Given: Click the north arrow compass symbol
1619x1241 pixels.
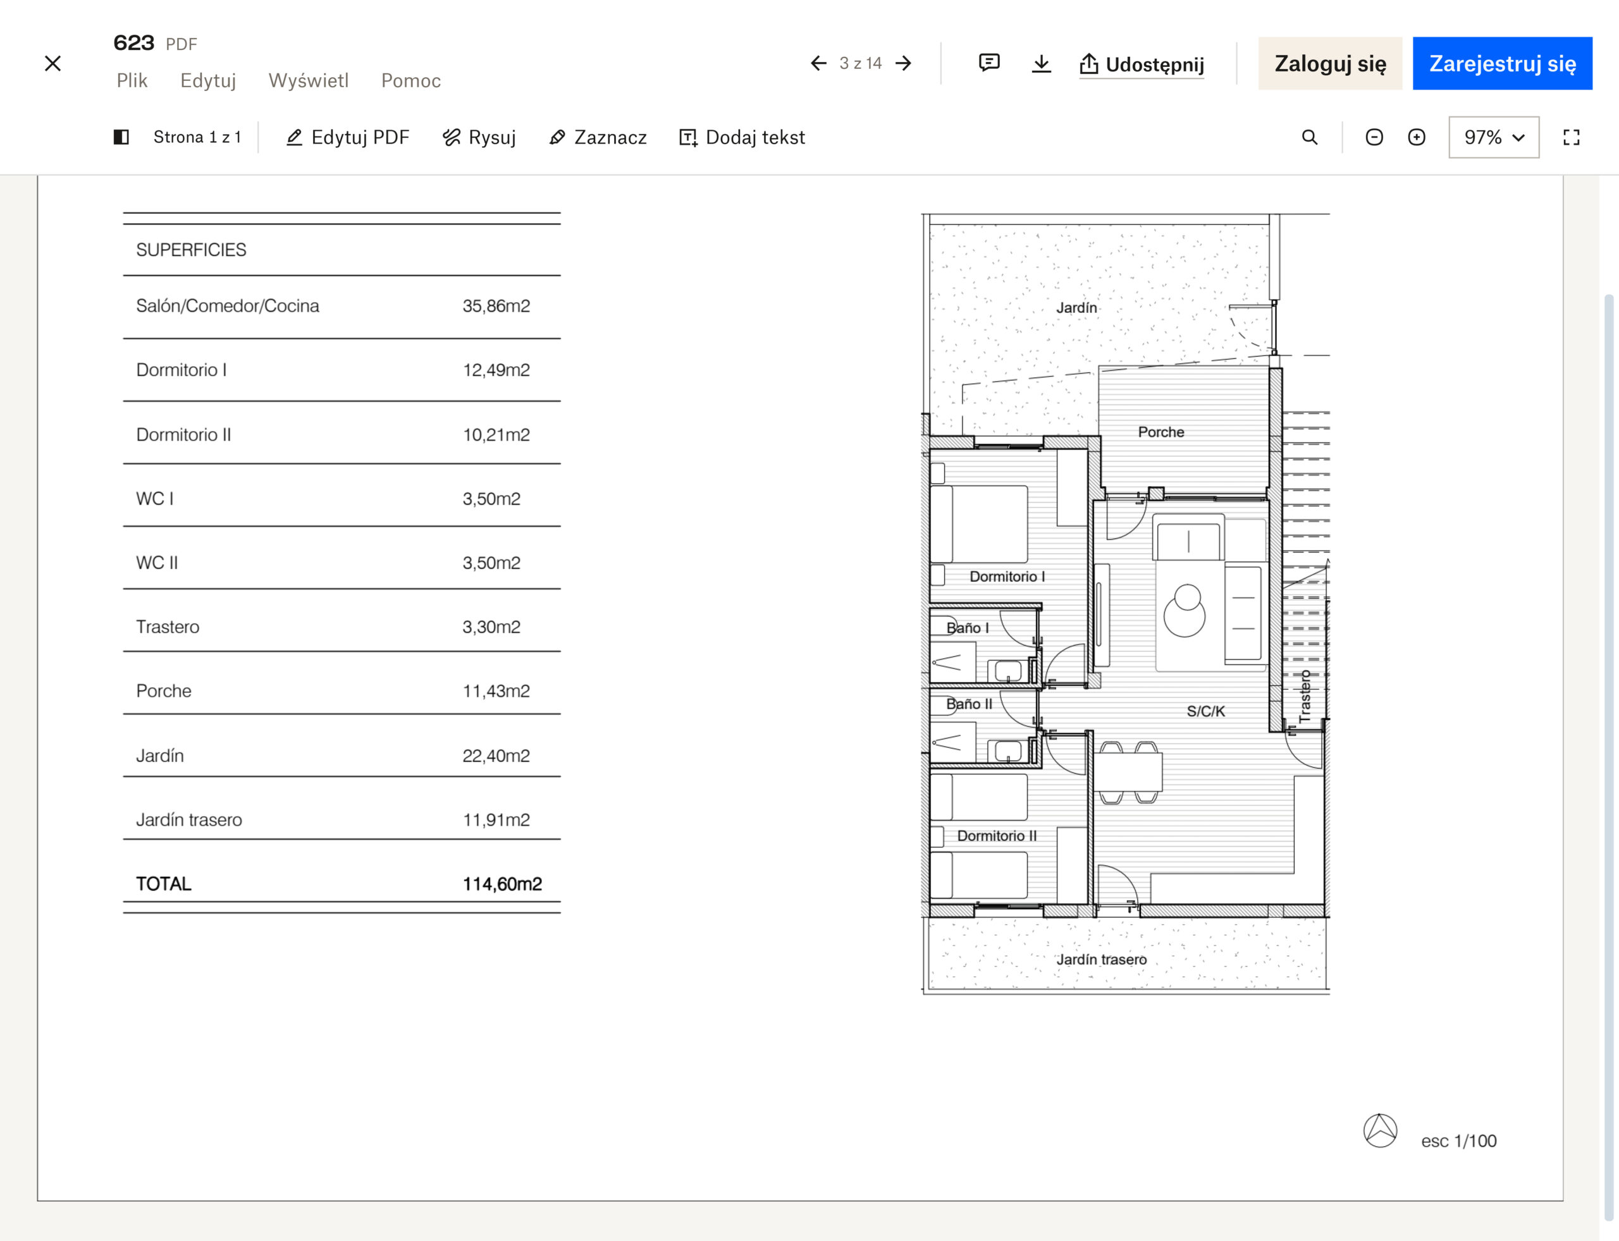Looking at the screenshot, I should pos(1379,1131).
